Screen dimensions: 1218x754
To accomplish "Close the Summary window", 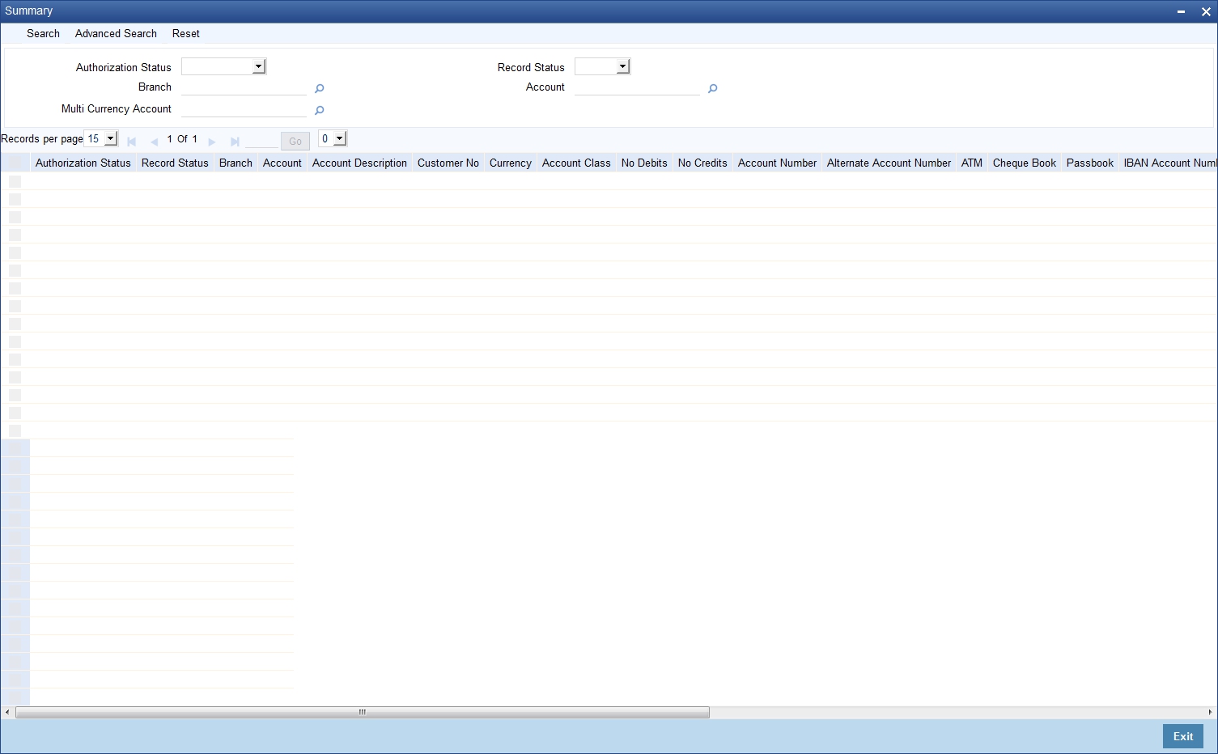I will click(1206, 11).
